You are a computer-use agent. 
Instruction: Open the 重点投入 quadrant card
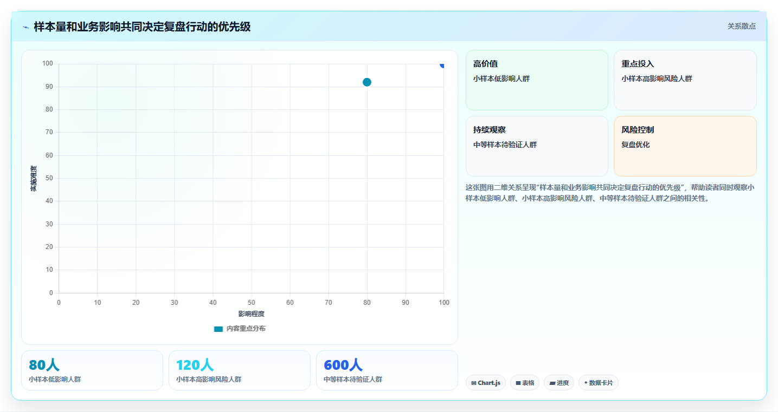click(685, 80)
